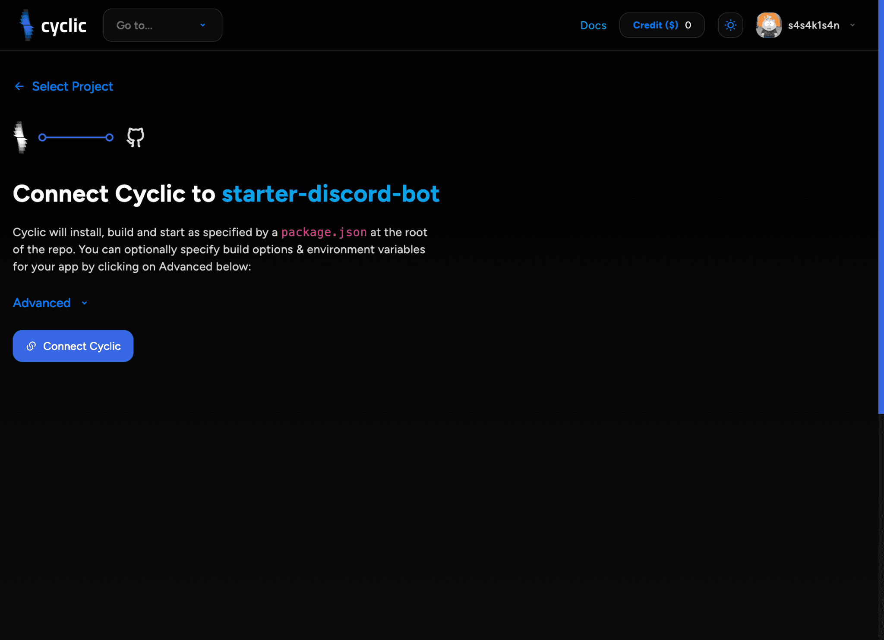Click the Cyclic glitch icon in the stepper
This screenshot has height=640, width=884.
tap(21, 137)
